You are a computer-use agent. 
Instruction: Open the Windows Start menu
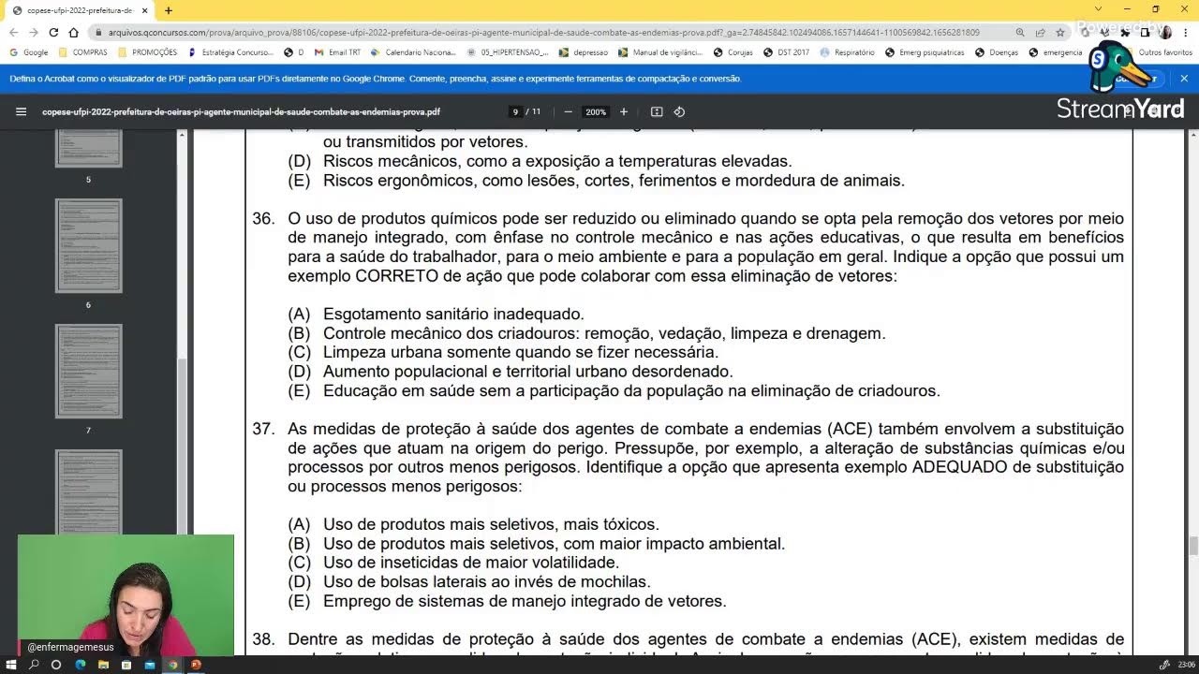[x=11, y=665]
